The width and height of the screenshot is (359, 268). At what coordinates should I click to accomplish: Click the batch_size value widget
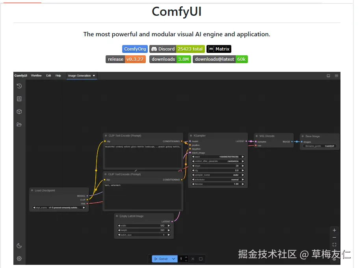tap(144, 235)
